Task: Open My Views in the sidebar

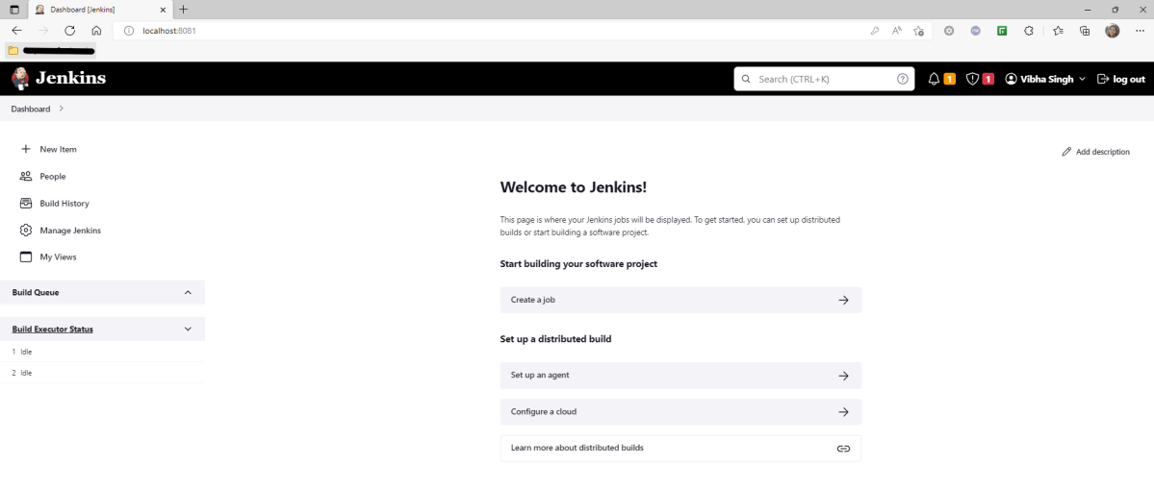Action: point(58,257)
